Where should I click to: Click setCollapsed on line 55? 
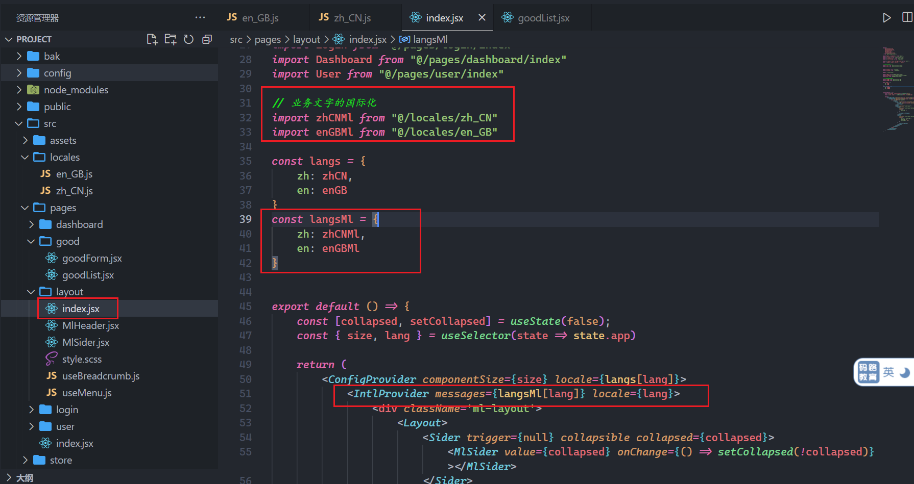[x=755, y=452]
